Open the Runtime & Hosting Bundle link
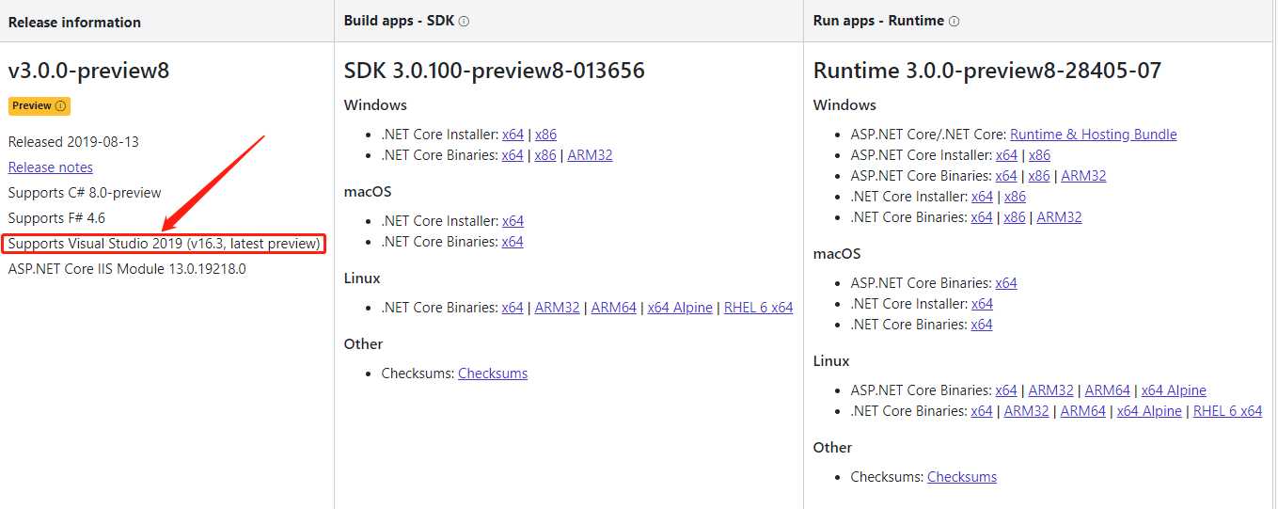The image size is (1278, 509). (x=1094, y=135)
